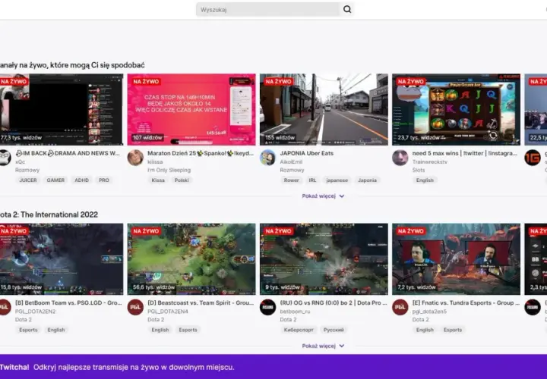Expand Pokaż więcej under recommended live channels
547x379 pixels.
point(323,196)
